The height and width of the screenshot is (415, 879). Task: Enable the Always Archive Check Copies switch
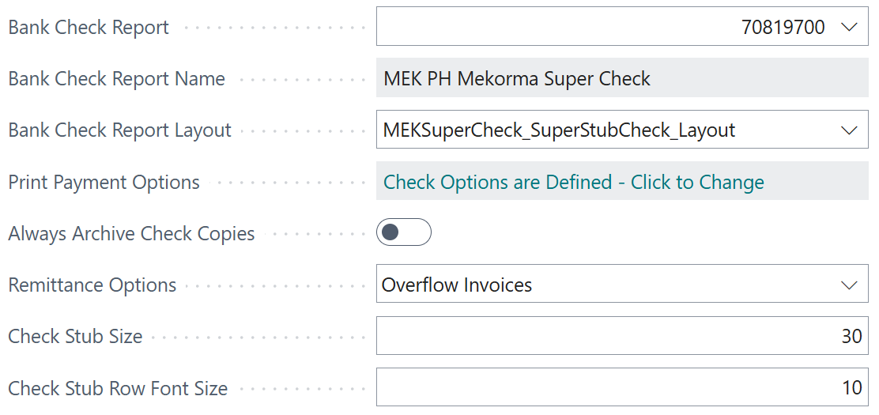[x=403, y=232]
